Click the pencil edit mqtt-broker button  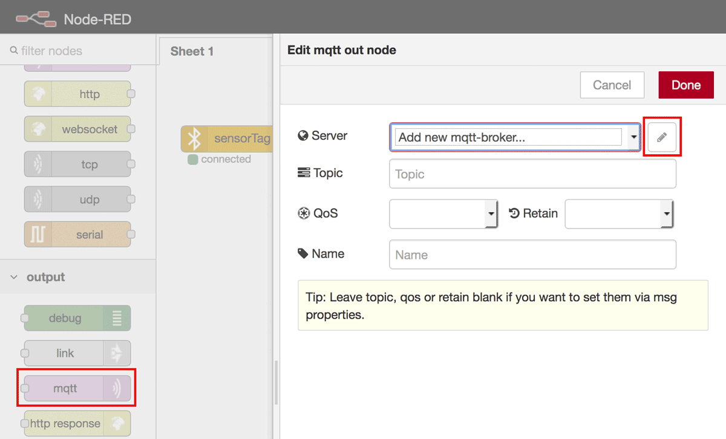[662, 137]
